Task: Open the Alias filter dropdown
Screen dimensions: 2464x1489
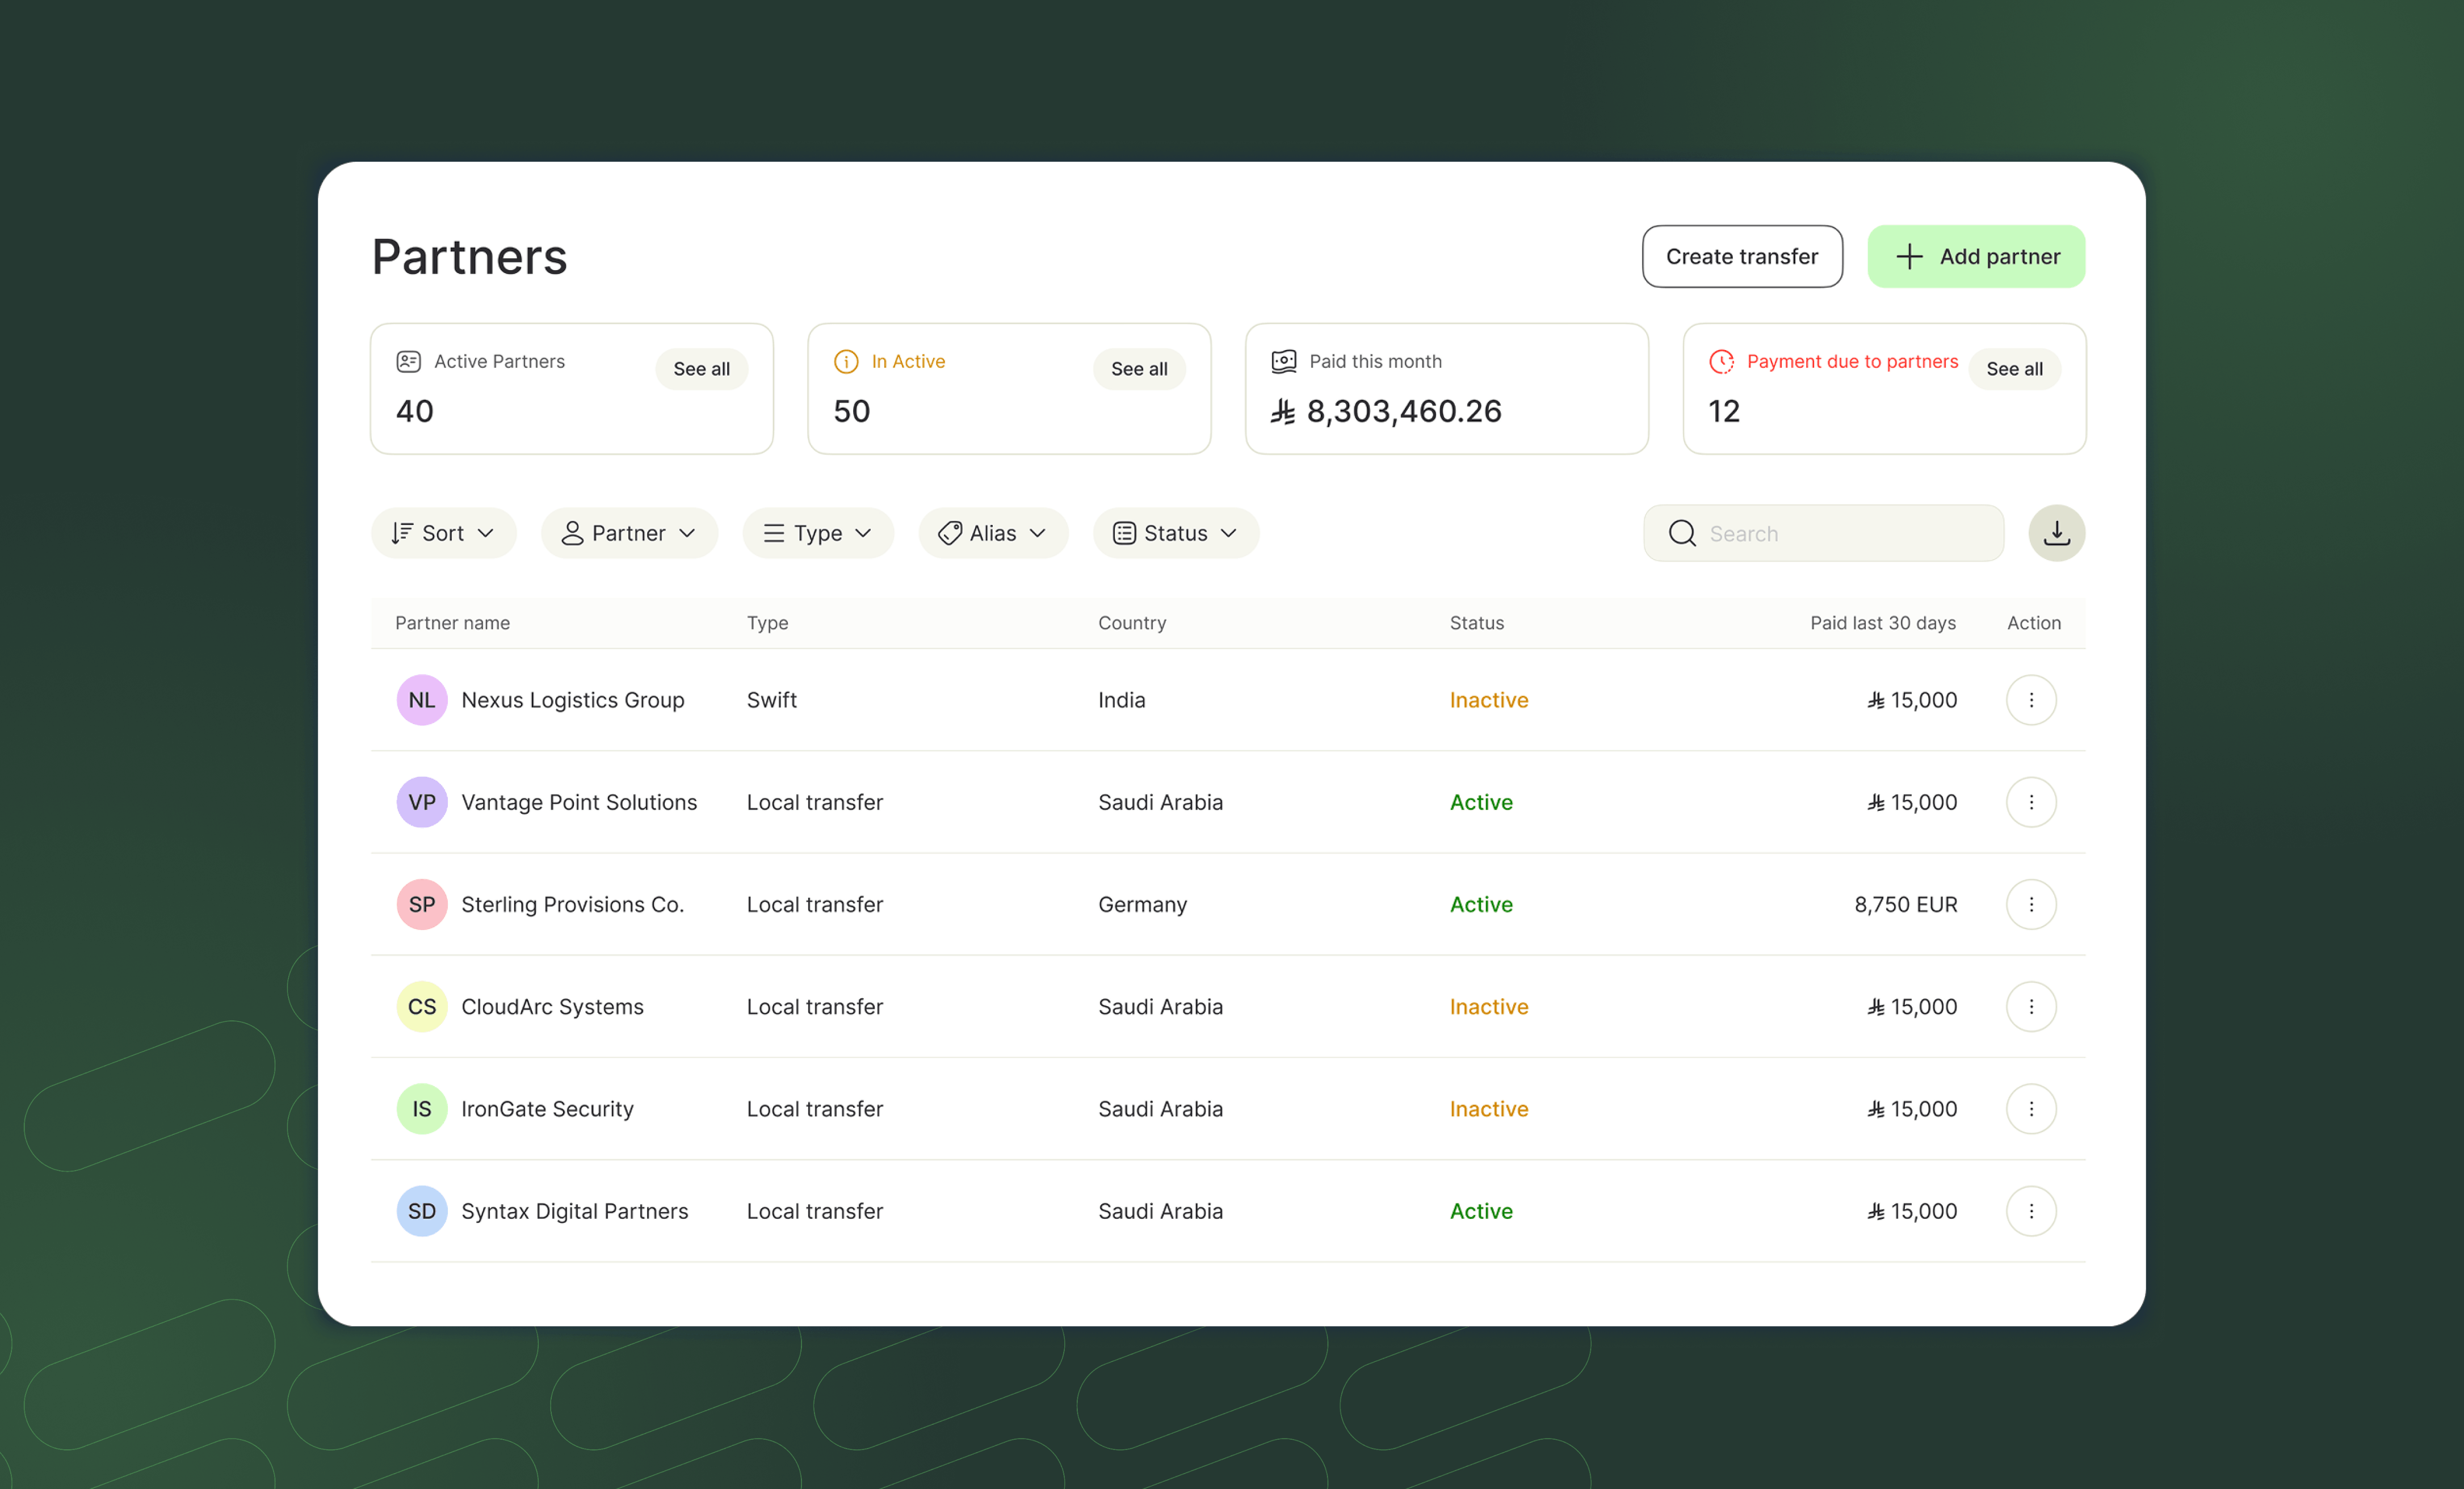Action: click(x=993, y=533)
